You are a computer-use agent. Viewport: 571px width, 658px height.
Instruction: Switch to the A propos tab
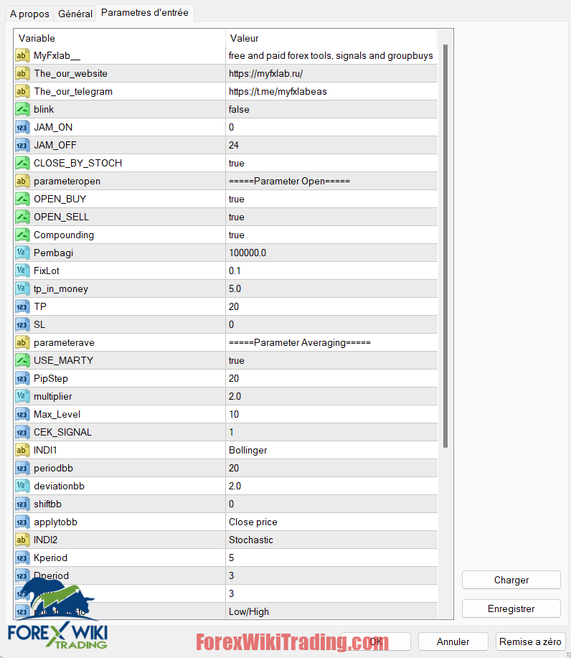coord(29,14)
